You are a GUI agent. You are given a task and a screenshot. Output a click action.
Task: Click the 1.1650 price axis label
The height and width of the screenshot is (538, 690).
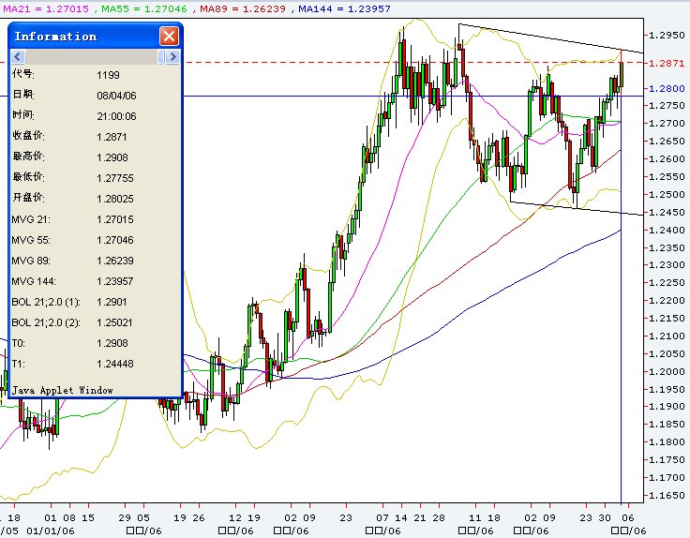click(667, 495)
